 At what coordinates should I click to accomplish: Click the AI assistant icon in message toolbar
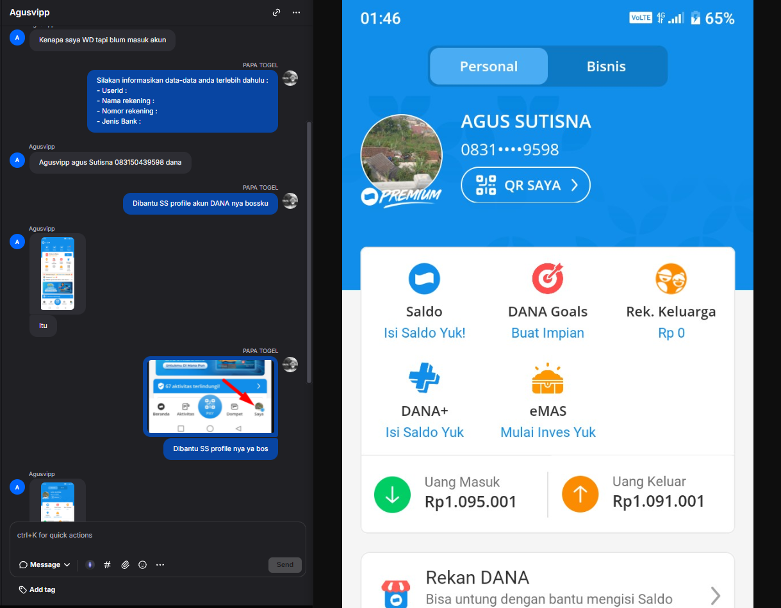(90, 564)
